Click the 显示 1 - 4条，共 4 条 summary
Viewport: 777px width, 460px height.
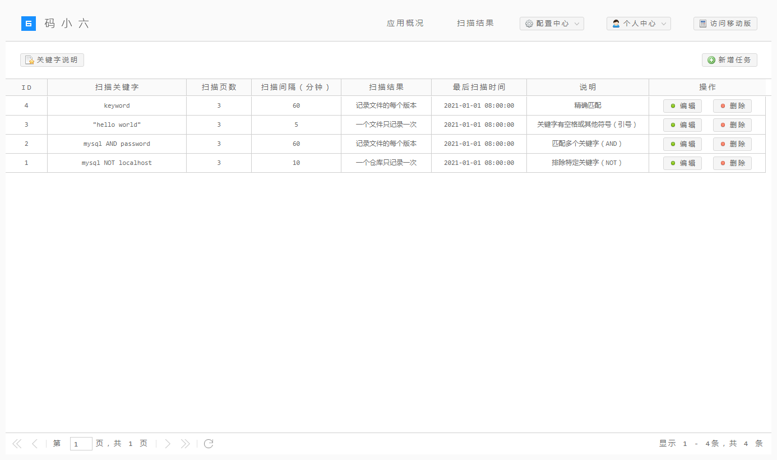click(x=711, y=444)
